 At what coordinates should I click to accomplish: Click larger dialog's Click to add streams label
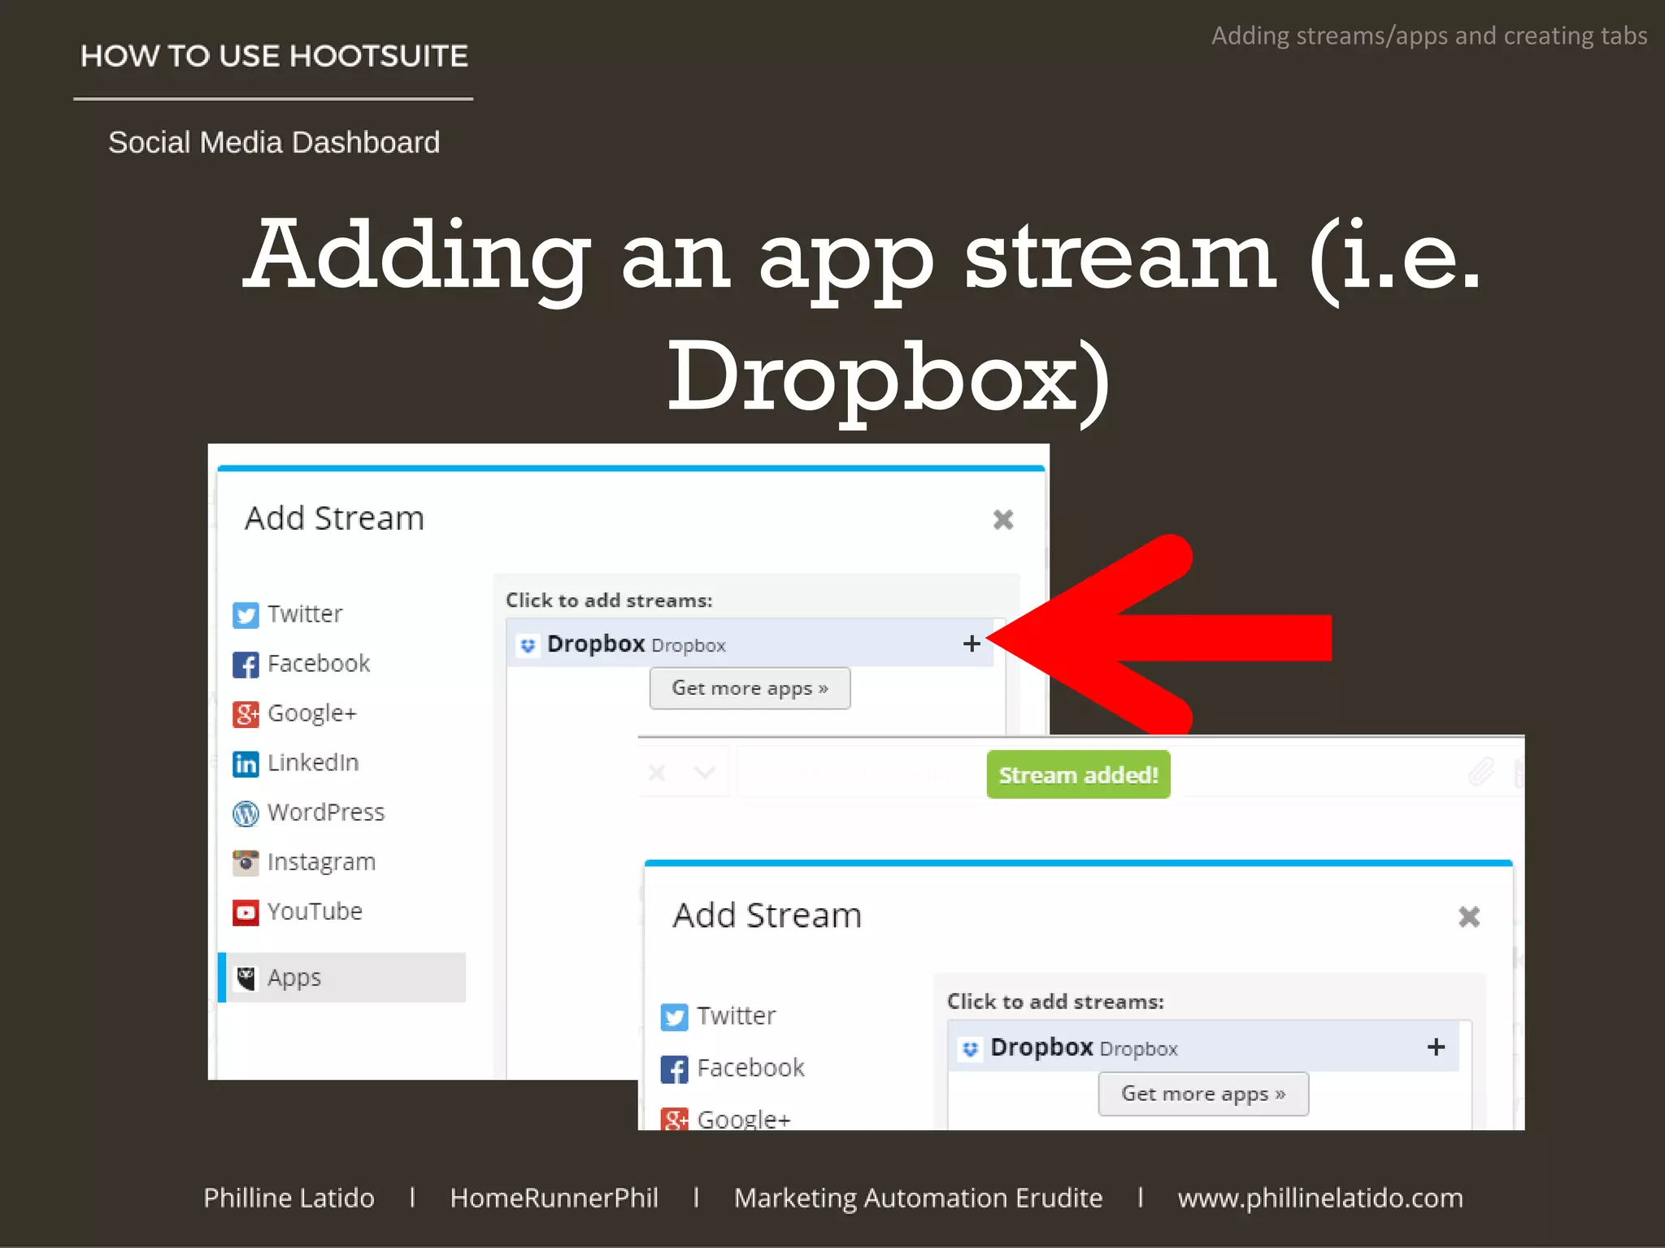609,600
